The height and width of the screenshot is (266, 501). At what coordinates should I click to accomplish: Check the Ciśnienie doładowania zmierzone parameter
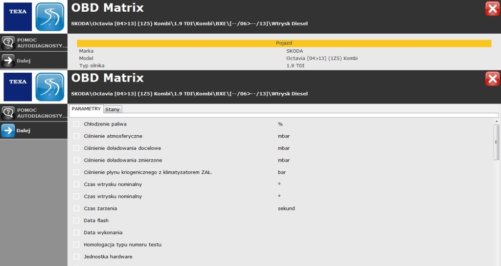tap(76, 160)
